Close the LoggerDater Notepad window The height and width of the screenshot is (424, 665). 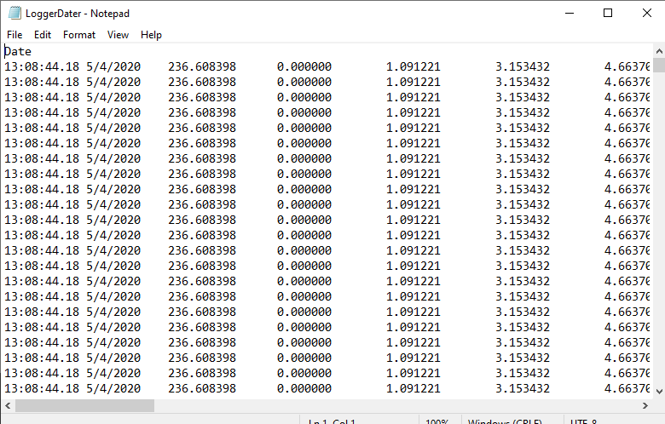pos(646,13)
